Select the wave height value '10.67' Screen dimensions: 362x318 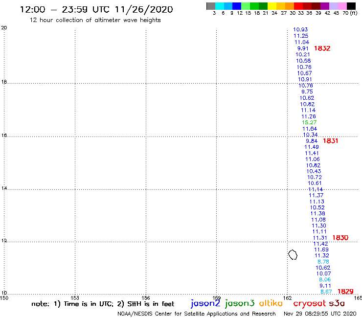[304, 73]
